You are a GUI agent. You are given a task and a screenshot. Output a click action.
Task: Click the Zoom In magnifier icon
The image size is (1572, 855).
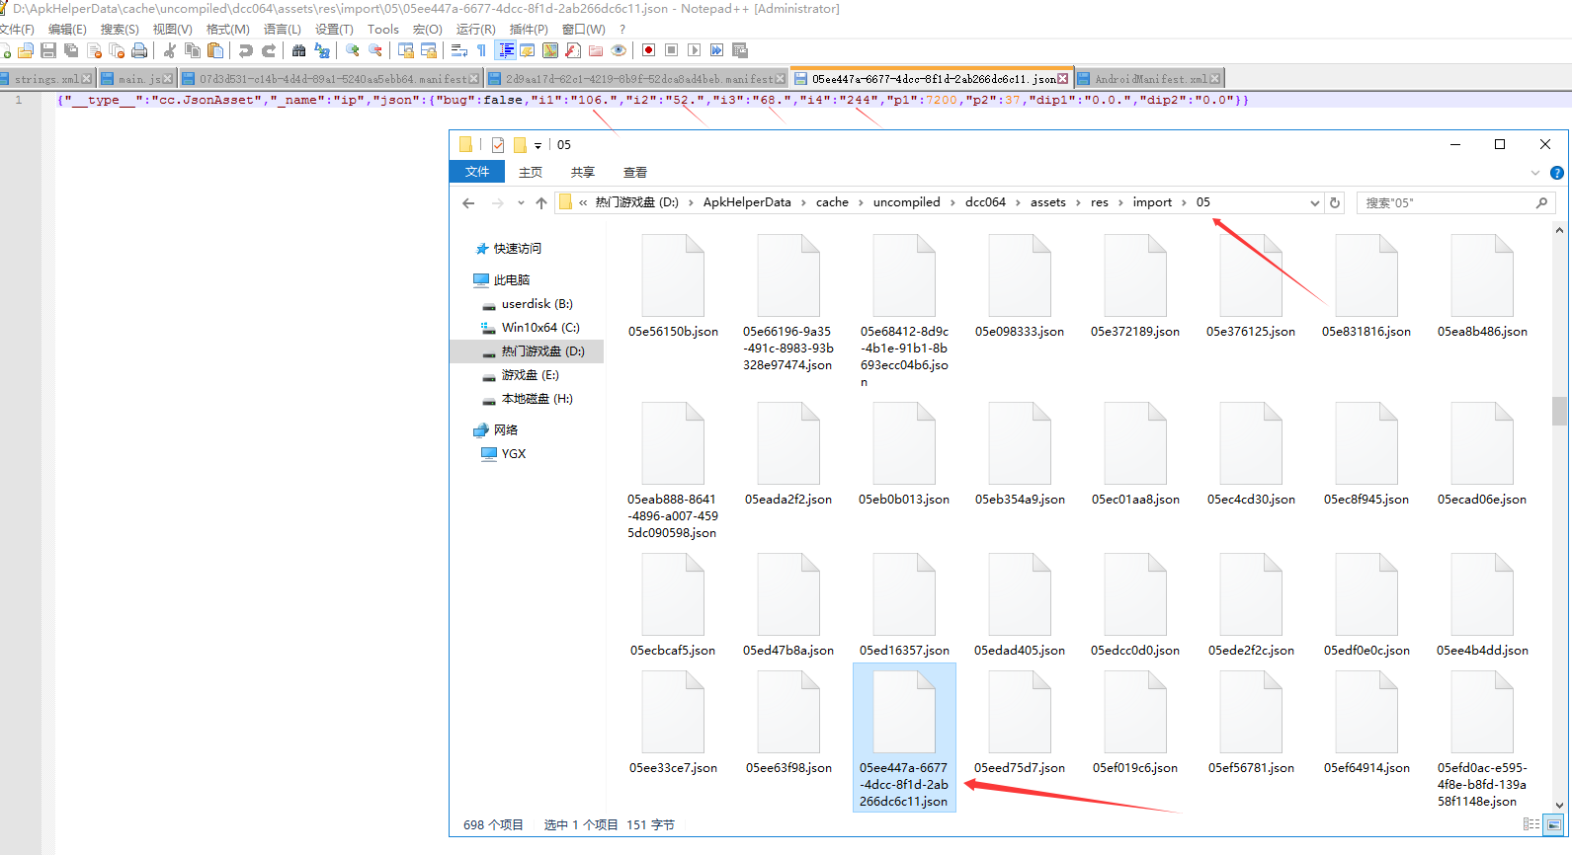coord(352,50)
